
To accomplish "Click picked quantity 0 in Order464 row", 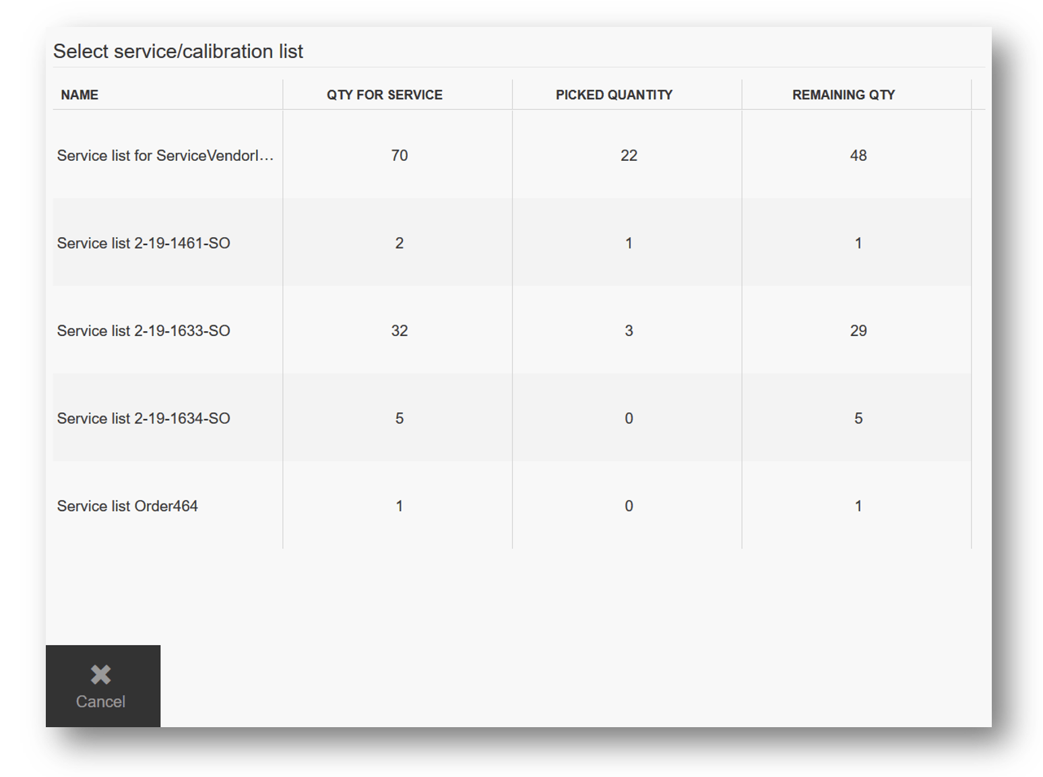I will [x=629, y=506].
